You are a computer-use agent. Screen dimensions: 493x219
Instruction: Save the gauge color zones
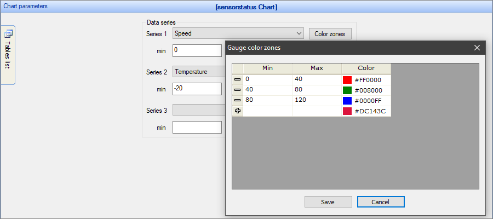pyautogui.click(x=328, y=202)
